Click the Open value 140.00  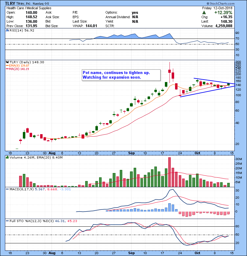(x=31, y=13)
